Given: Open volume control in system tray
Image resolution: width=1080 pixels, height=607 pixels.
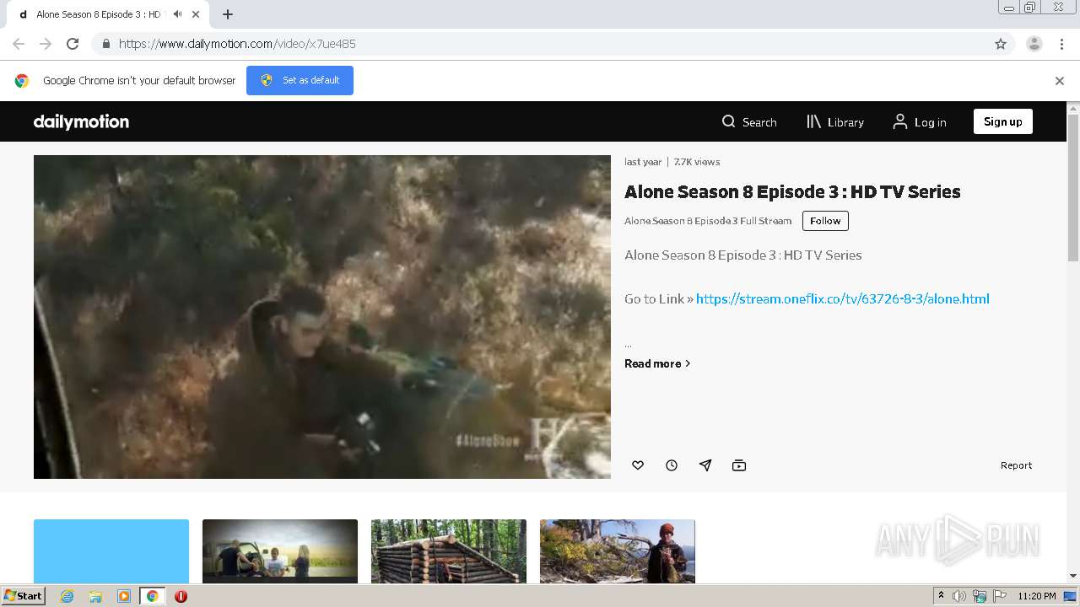Looking at the screenshot, I should (x=959, y=596).
